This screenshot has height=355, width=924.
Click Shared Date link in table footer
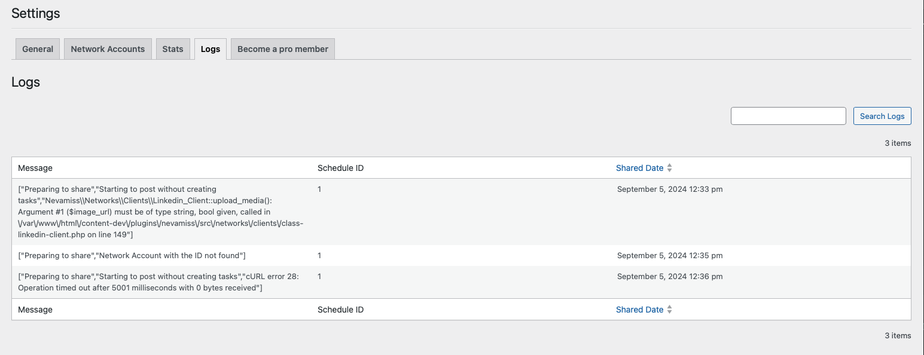click(639, 310)
